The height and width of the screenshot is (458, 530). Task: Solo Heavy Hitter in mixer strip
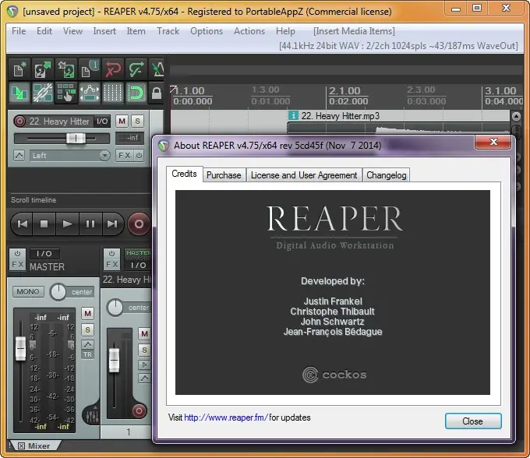[144, 351]
